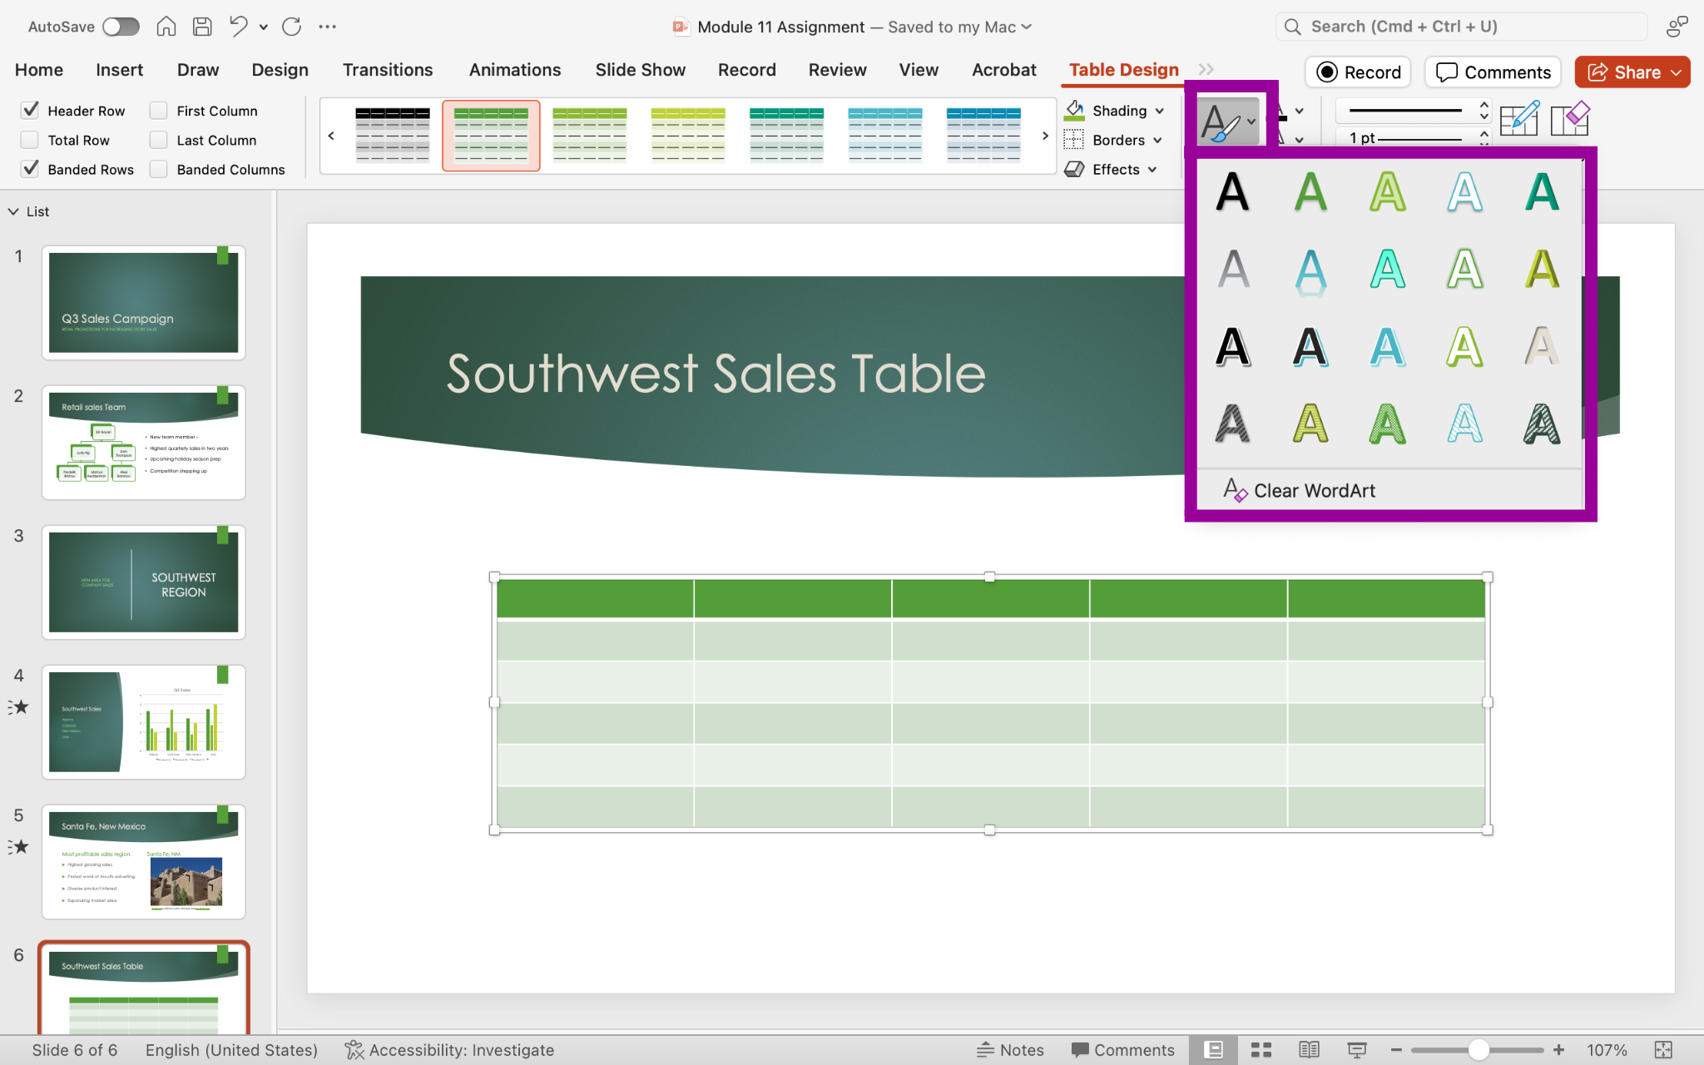Viewport: 1704px width, 1065px height.
Task: Save the presentation with the floppy disk icon
Action: coord(202,27)
